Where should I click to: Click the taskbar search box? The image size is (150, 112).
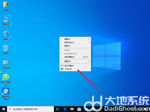point(31,109)
